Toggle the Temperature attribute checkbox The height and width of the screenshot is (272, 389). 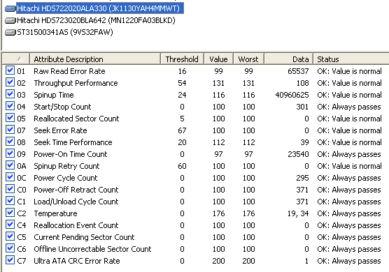[x=10, y=213]
